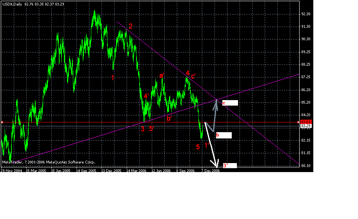
Task: Select the red wave label a' on chart
Action: tap(162, 75)
